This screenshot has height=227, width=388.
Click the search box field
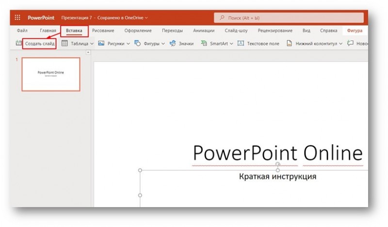(289, 18)
